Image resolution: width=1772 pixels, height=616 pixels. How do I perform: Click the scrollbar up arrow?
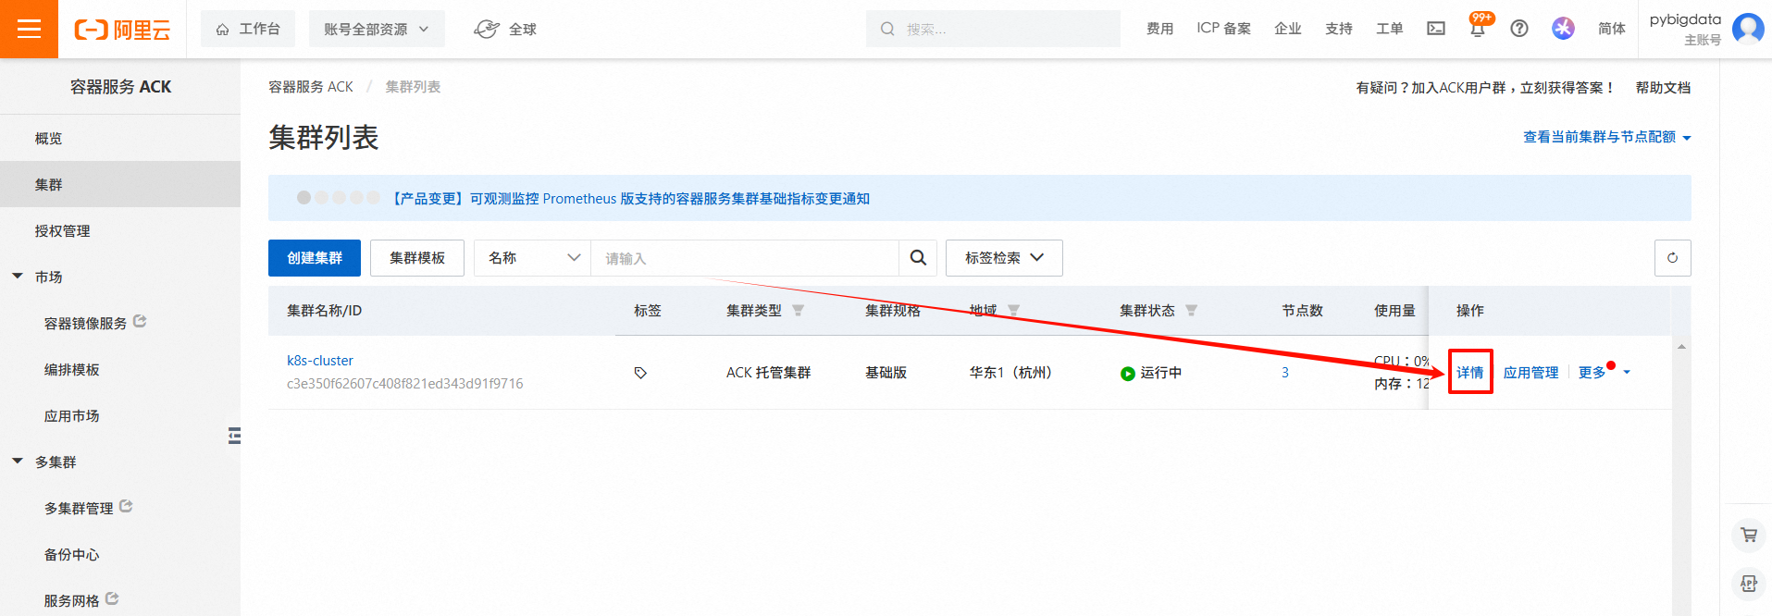(x=1681, y=347)
